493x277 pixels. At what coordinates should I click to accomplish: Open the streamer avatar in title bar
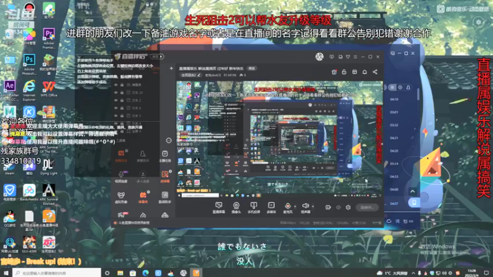click(319, 57)
